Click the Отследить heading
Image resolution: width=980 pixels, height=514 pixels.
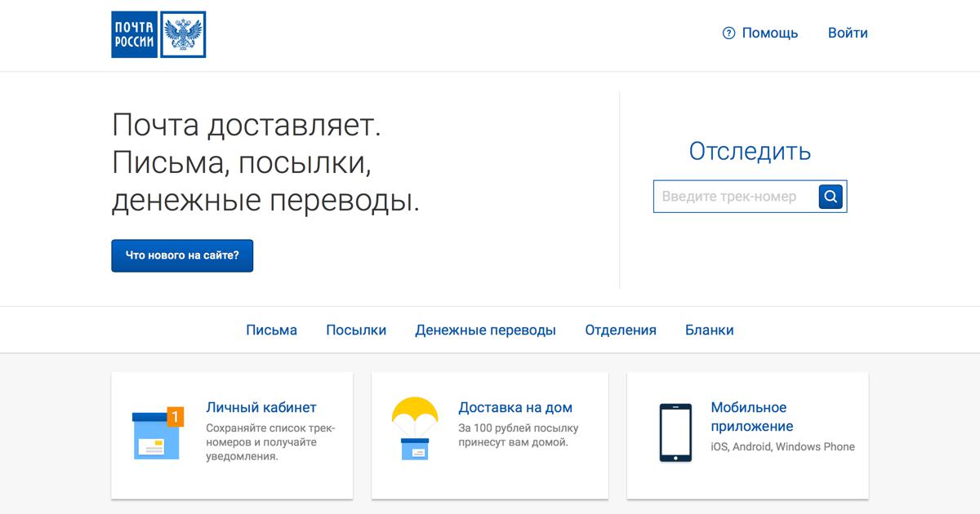[x=750, y=151]
